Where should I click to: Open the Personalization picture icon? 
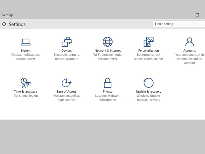tap(149, 42)
